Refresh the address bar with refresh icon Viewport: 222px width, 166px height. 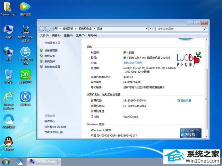(x=151, y=29)
